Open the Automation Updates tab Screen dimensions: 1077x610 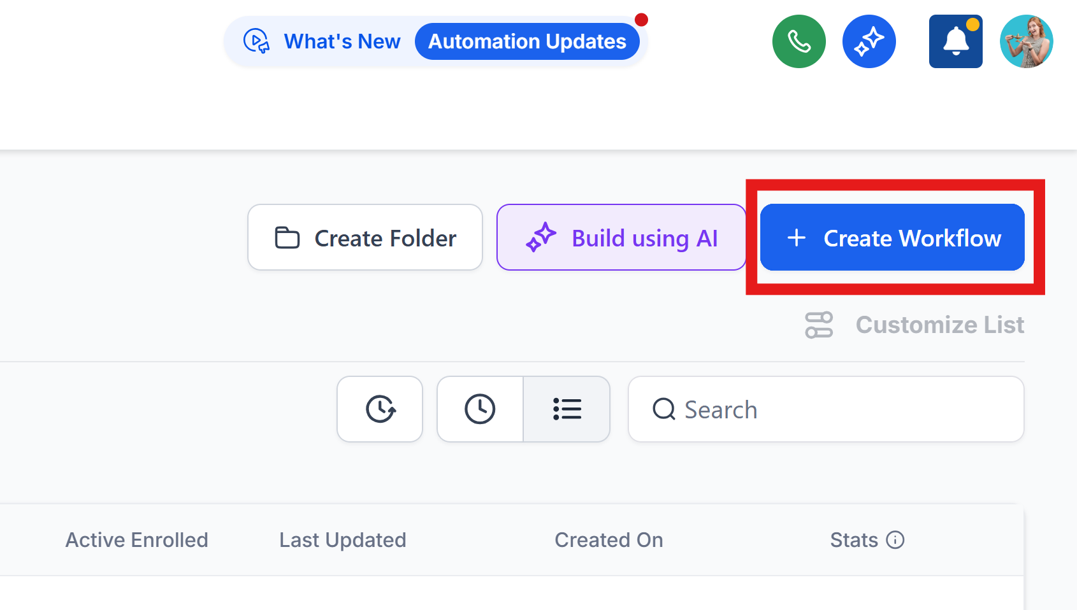click(x=527, y=41)
